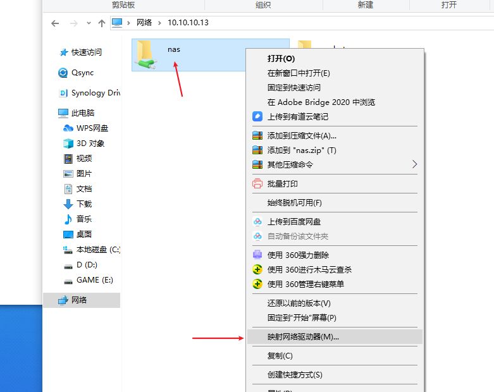The width and height of the screenshot is (494, 392).
Task: Select 网络 in the navigation pane
Action: click(79, 300)
